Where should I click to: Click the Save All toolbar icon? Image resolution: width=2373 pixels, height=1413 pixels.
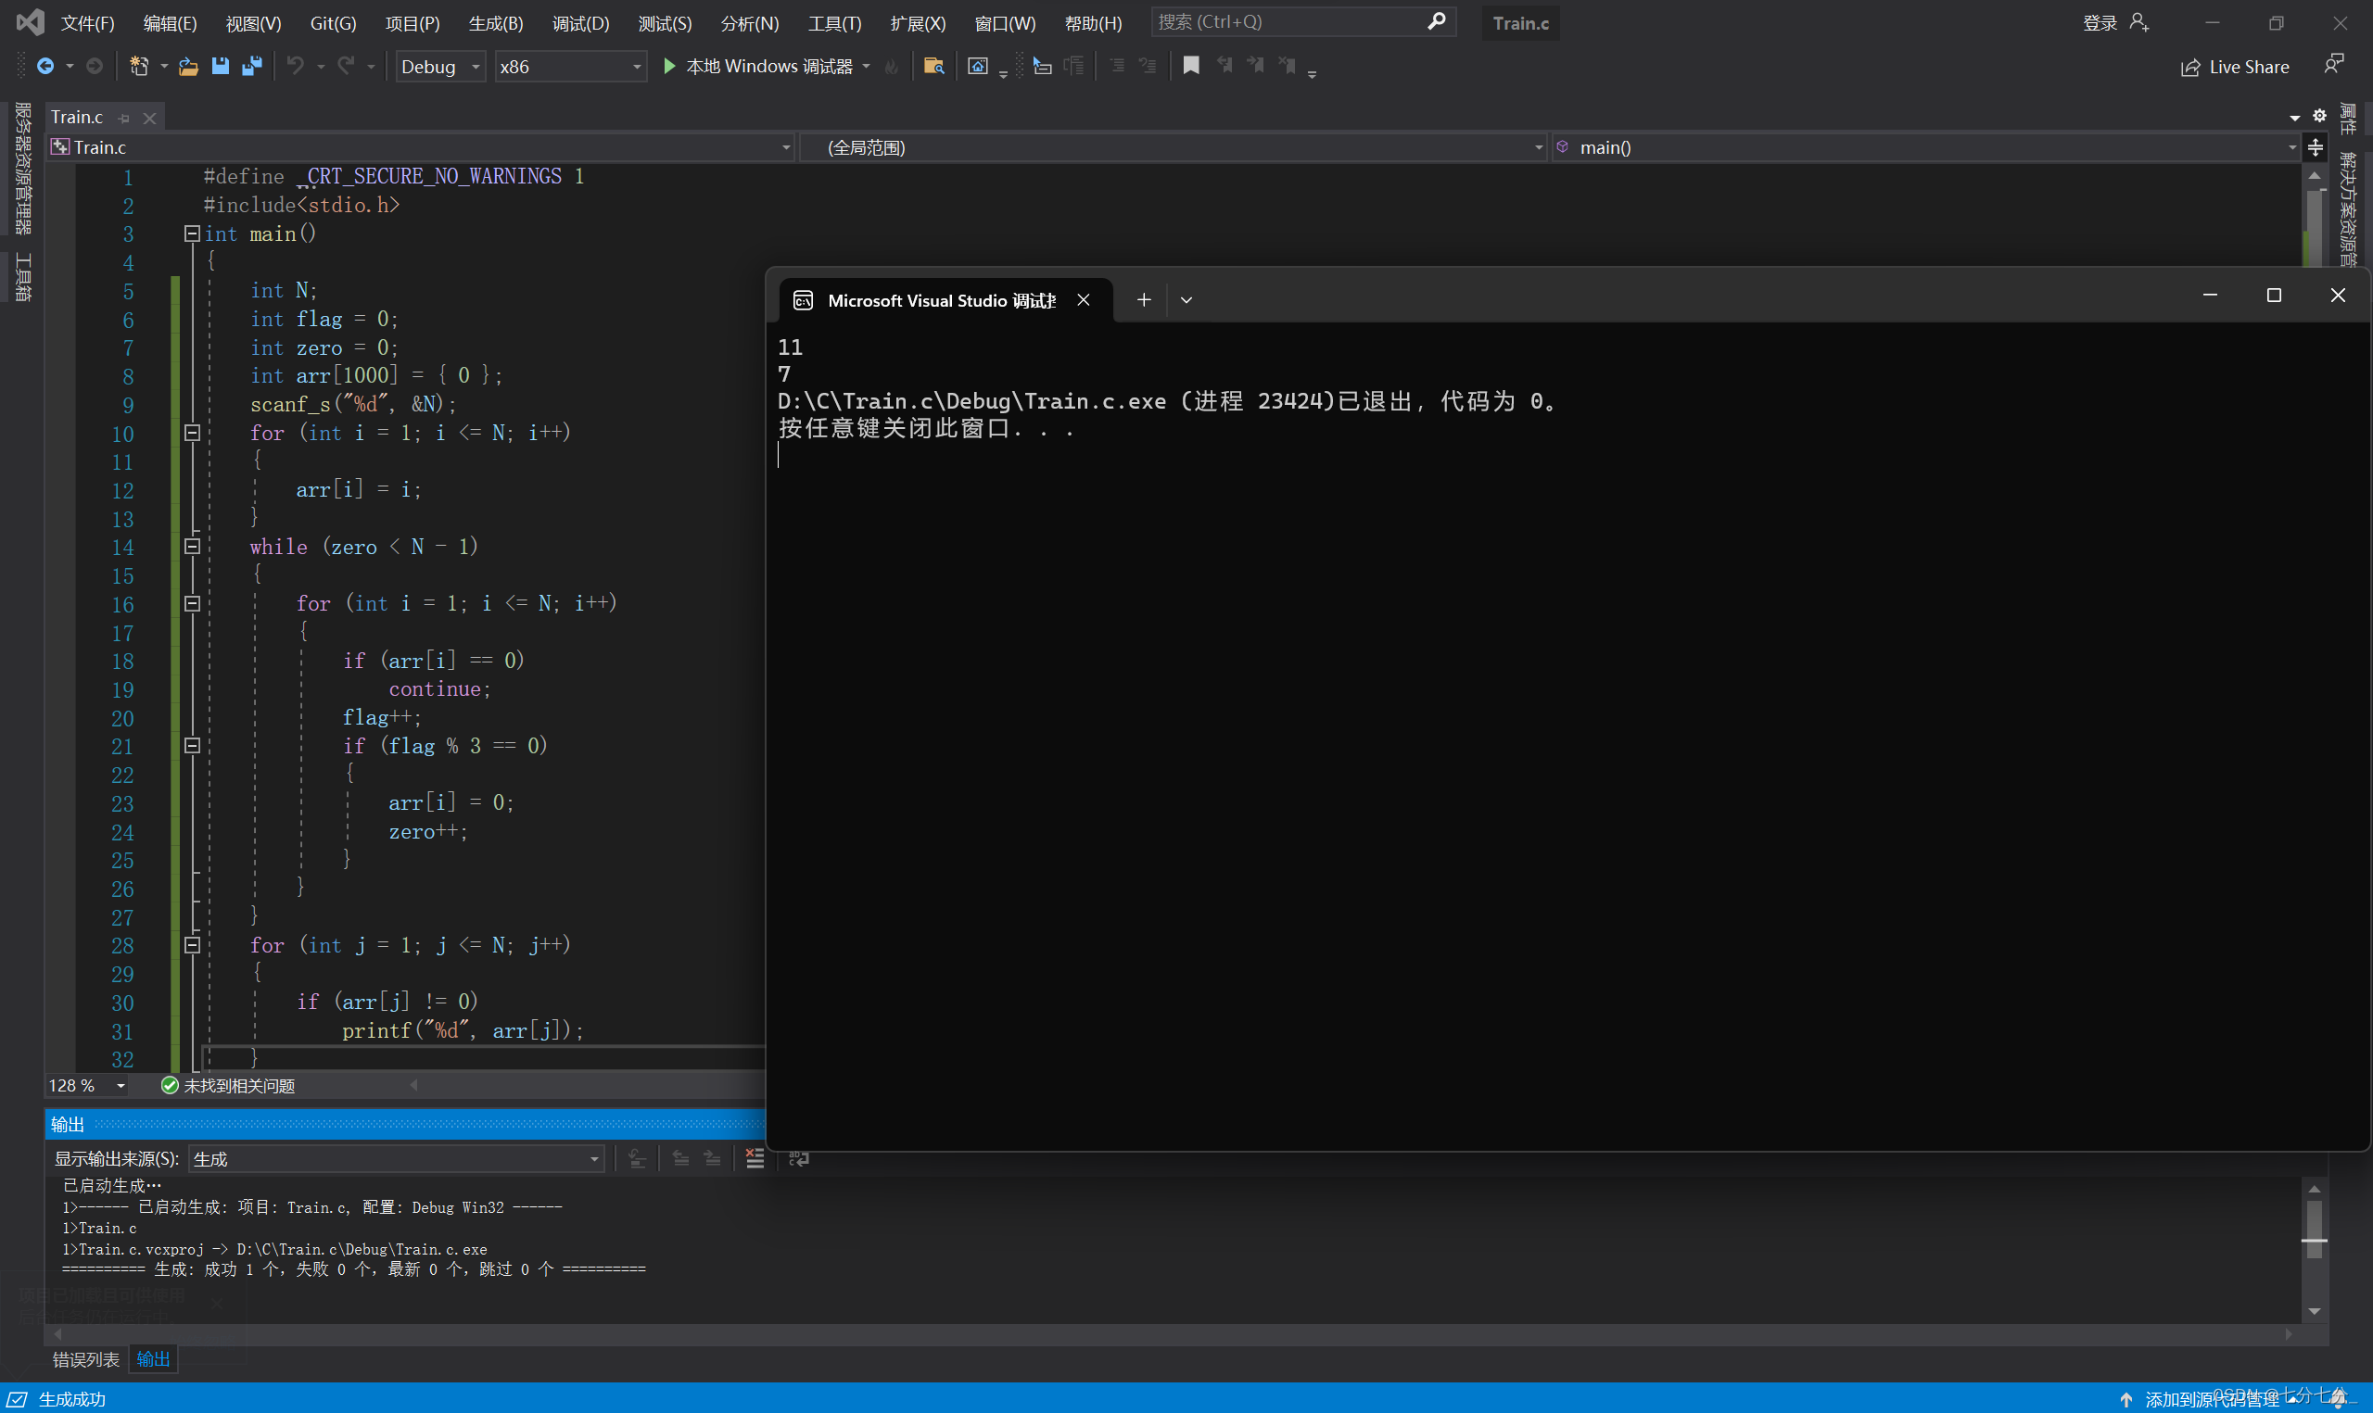tap(251, 66)
